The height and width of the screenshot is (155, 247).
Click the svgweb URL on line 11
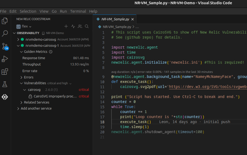(x=208, y=87)
